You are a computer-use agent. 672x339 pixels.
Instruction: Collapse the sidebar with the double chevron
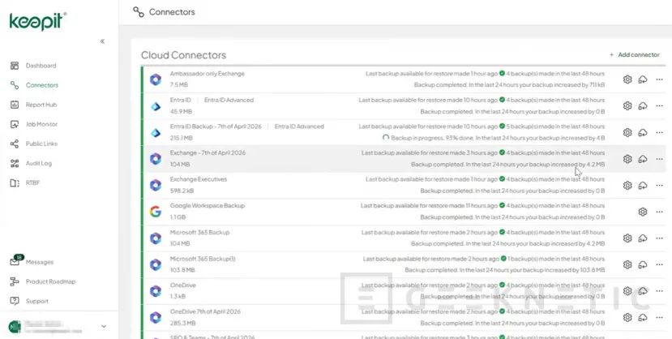pos(102,41)
